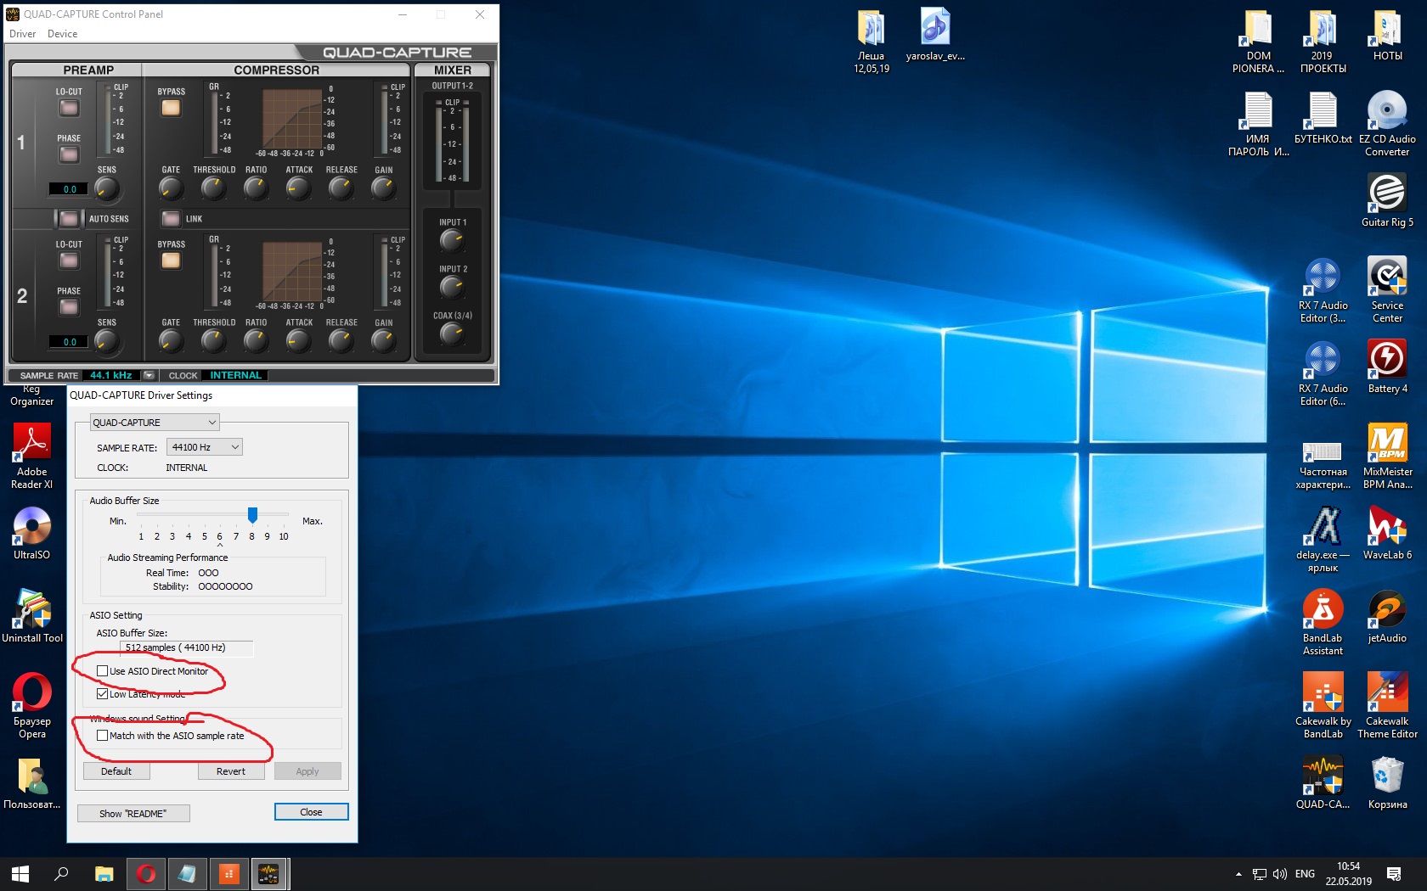
Task: Click the Opera icon in the taskbar
Action: tap(146, 873)
